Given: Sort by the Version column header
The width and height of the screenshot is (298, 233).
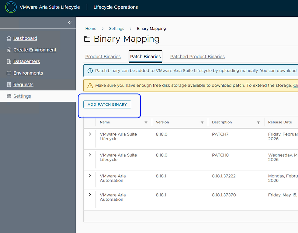Looking at the screenshot, I should (x=162, y=122).
